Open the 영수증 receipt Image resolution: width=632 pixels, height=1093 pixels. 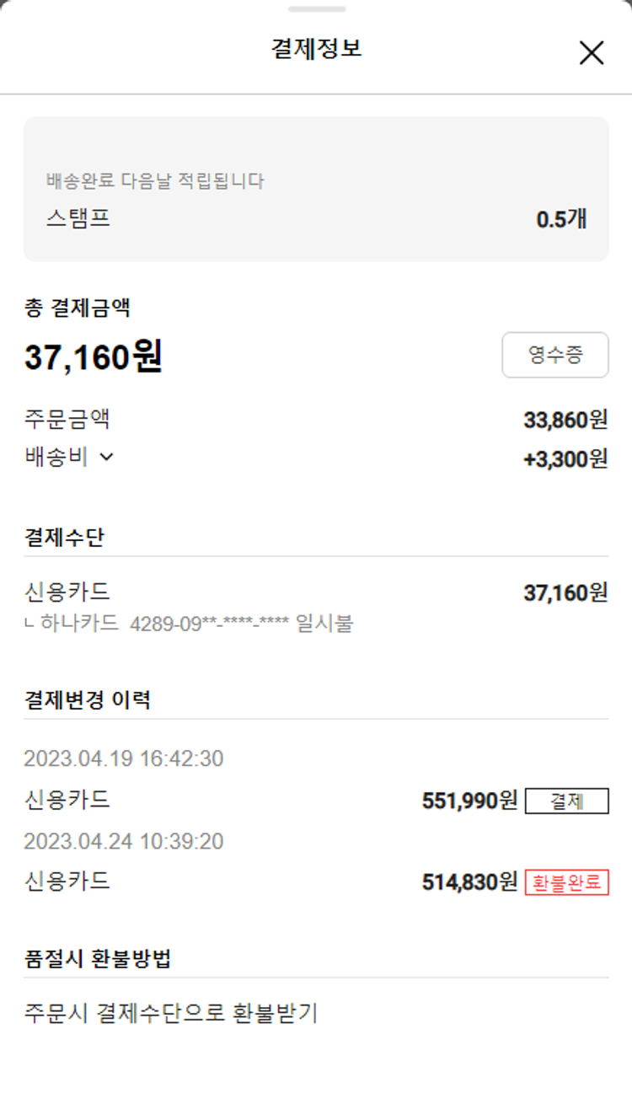point(554,355)
